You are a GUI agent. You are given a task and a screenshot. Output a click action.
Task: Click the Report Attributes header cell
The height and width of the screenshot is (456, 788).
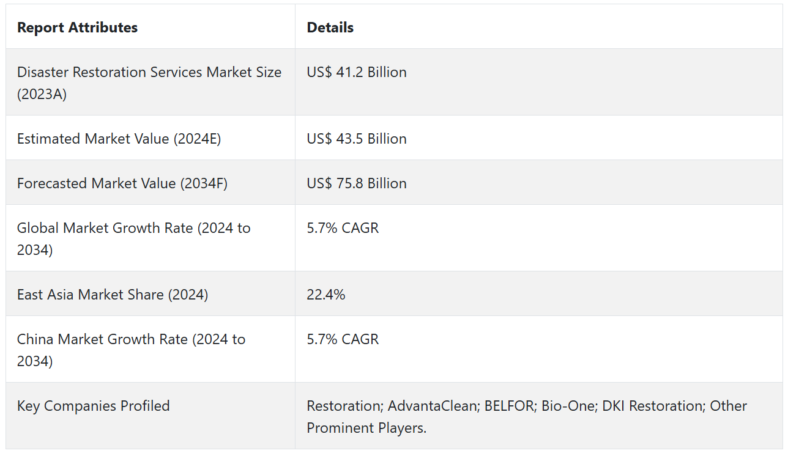77,28
